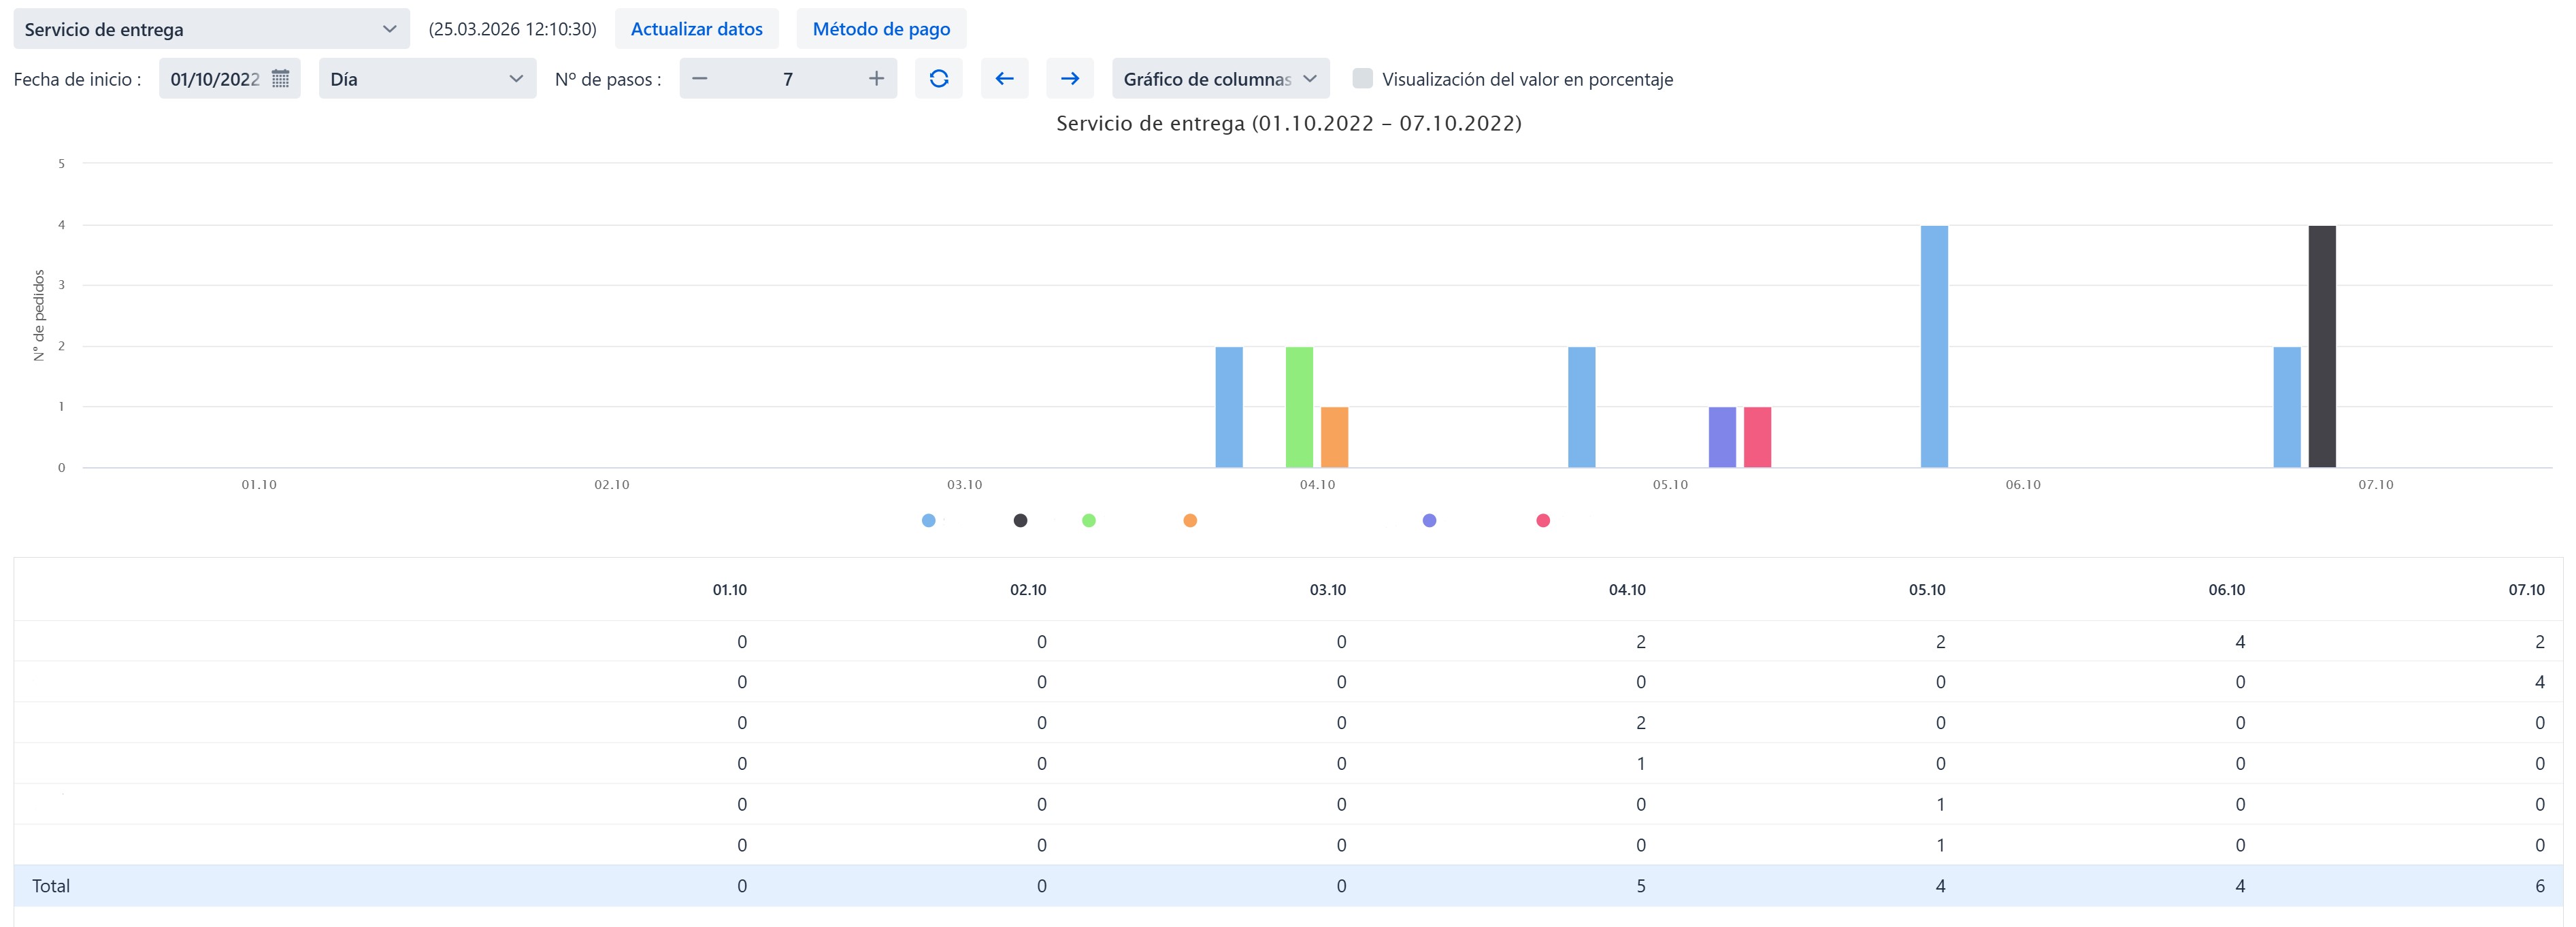The image size is (2576, 927).
Task: Click the orange legend color dot
Action: coord(1190,520)
